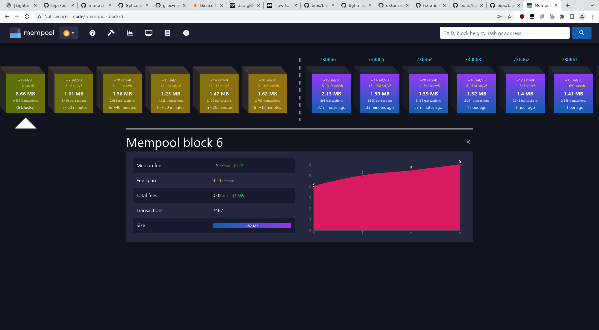Viewport: 599px width, 330px height.
Task: Open the mining hammer icon page
Action: (x=111, y=33)
